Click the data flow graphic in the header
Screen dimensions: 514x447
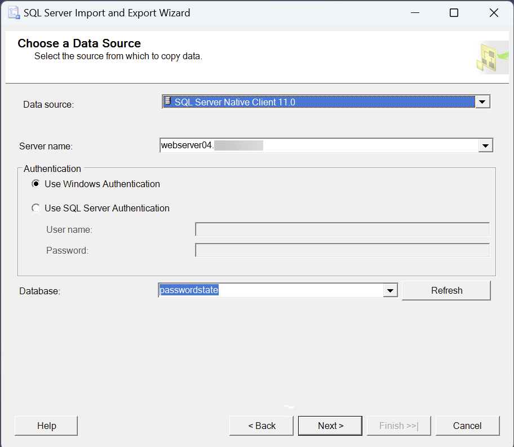(x=493, y=57)
